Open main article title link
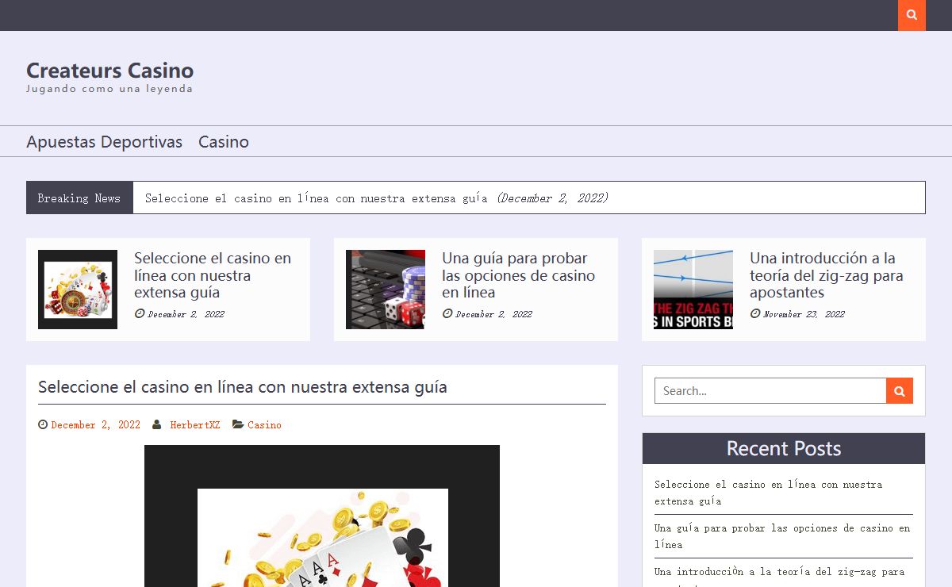Viewport: 952px width, 587px height. [x=243, y=387]
